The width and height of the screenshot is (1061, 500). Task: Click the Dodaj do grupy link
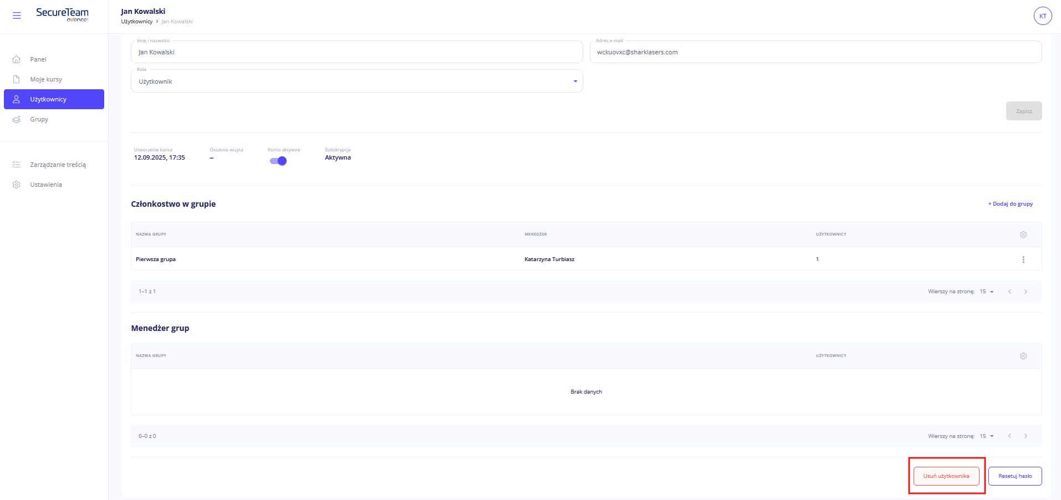(x=1010, y=204)
